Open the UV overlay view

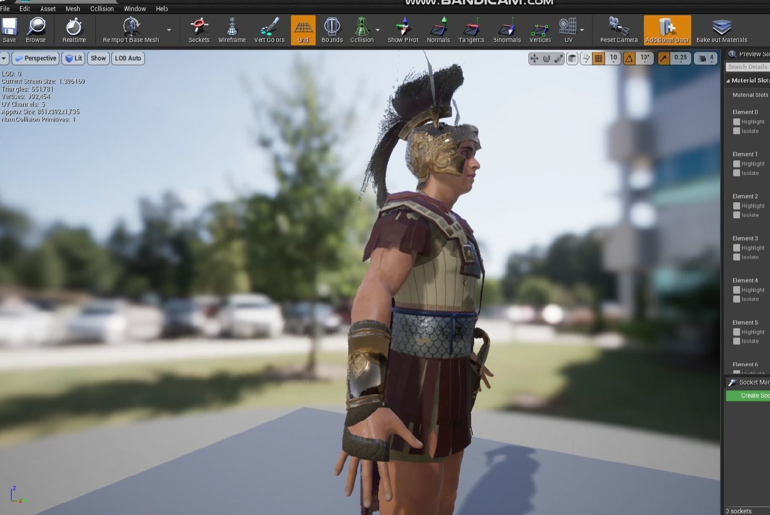click(x=568, y=29)
